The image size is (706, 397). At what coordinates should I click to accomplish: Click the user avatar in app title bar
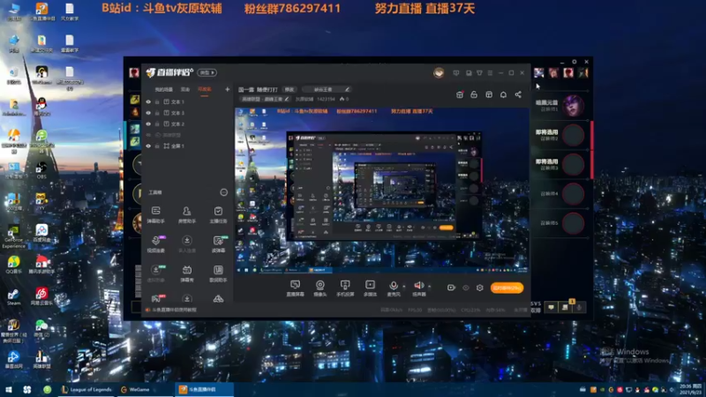(439, 72)
